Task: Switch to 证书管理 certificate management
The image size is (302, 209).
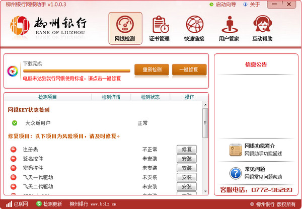Action: pos(159,28)
